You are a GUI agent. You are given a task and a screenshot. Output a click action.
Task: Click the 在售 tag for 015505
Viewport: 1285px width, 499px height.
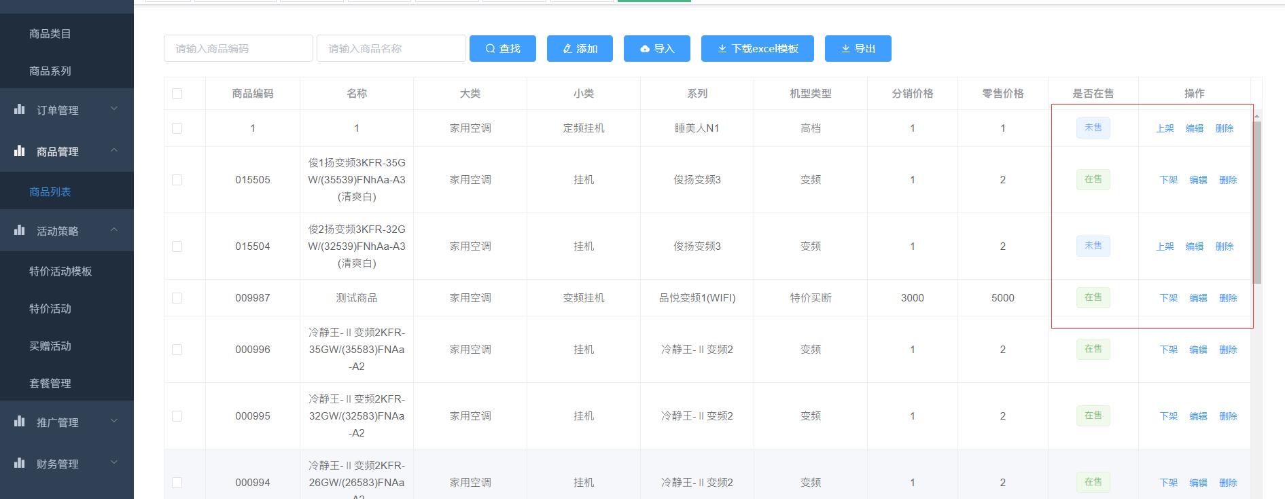pyautogui.click(x=1093, y=179)
